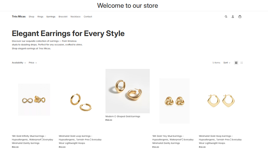View the knot stud earrings photo
This screenshot has height=160, width=268.
pos(174,101)
